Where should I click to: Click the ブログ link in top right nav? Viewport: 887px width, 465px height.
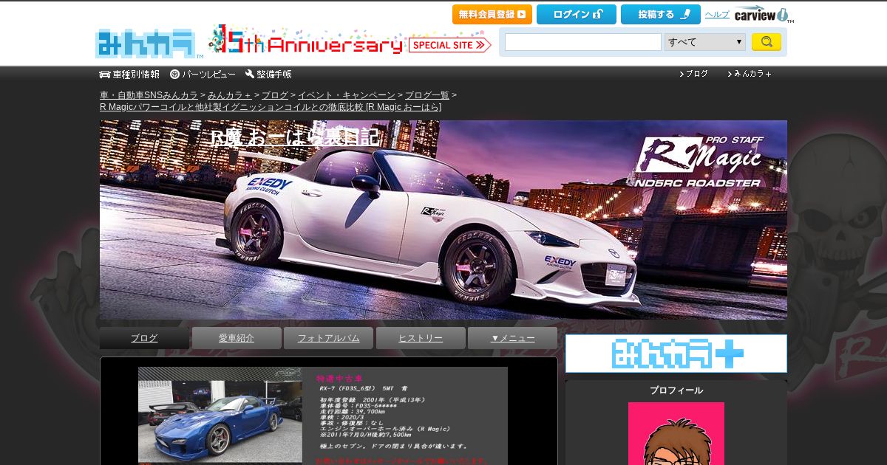click(x=693, y=74)
